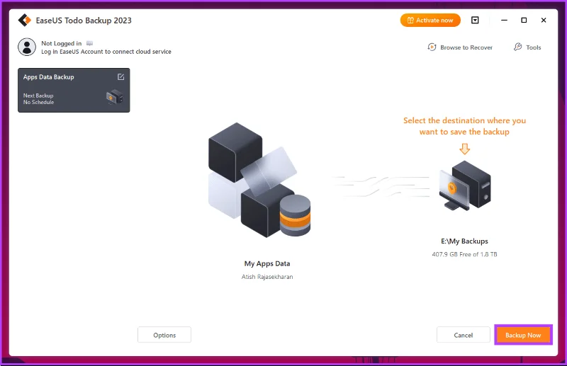Image resolution: width=567 pixels, height=366 pixels.
Task: Close the EaseUS Todo Backup window
Action: 544,21
